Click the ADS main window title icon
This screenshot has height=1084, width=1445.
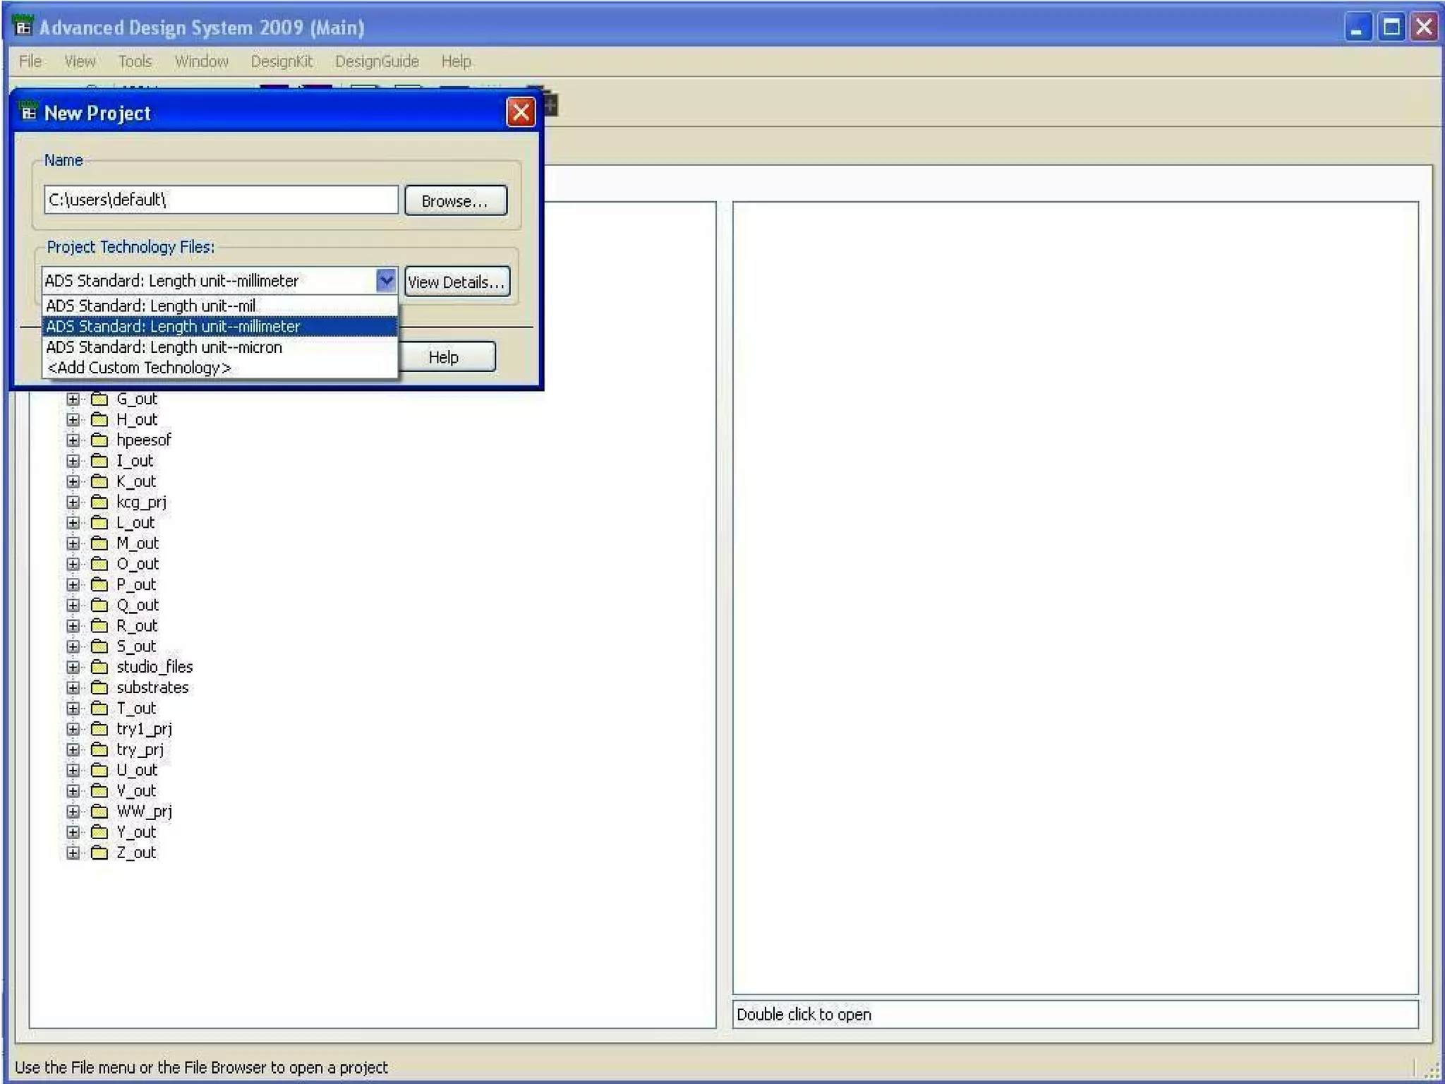(23, 27)
